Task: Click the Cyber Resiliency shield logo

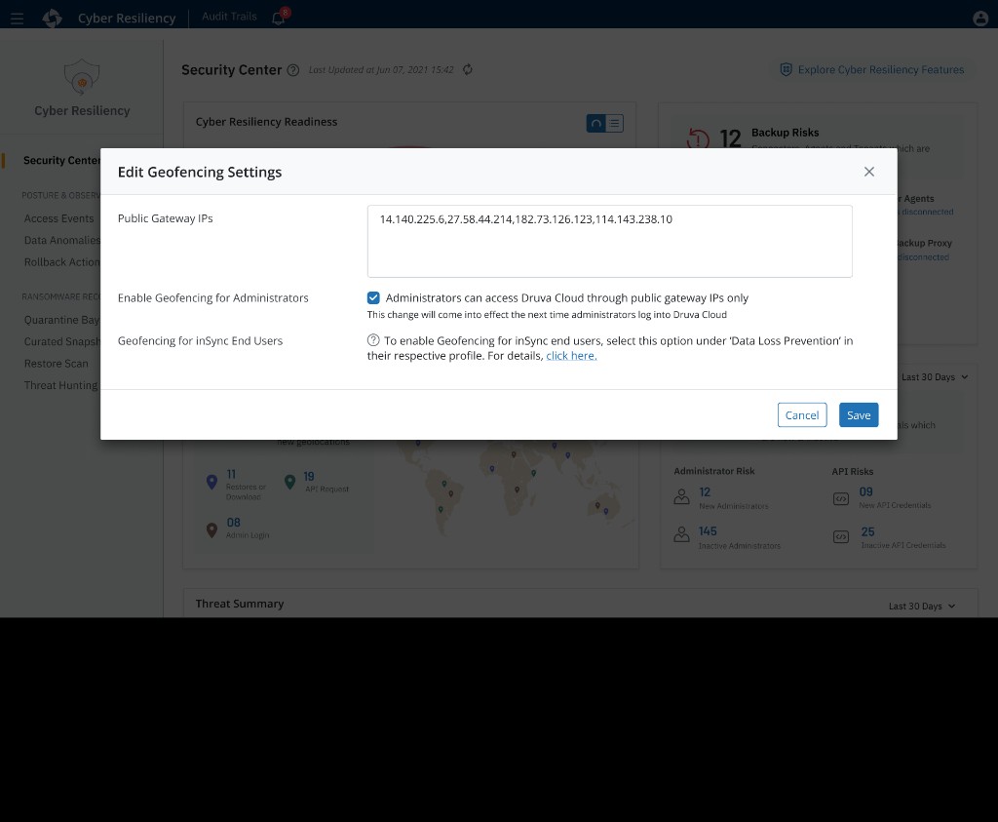Action: pos(82,76)
